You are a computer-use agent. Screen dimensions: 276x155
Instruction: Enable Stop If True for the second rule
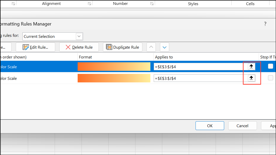(270, 78)
